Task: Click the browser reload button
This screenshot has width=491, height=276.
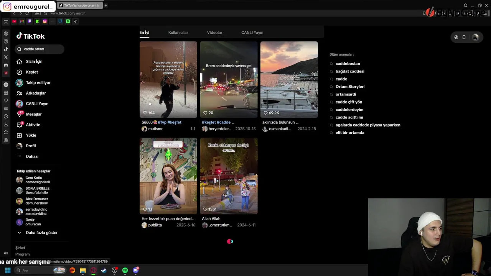Action: coord(27,13)
